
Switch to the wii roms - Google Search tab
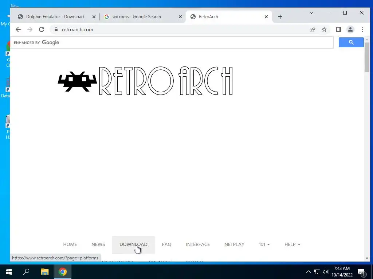pyautogui.click(x=143, y=17)
